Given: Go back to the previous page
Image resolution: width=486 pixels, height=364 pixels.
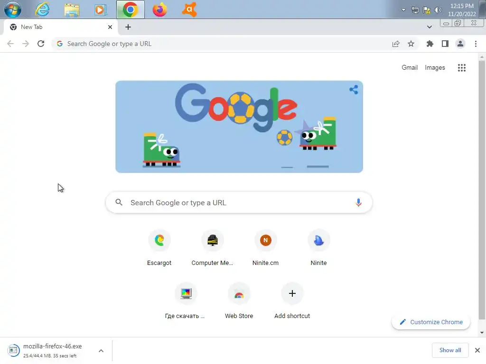Looking at the screenshot, I should (10, 44).
